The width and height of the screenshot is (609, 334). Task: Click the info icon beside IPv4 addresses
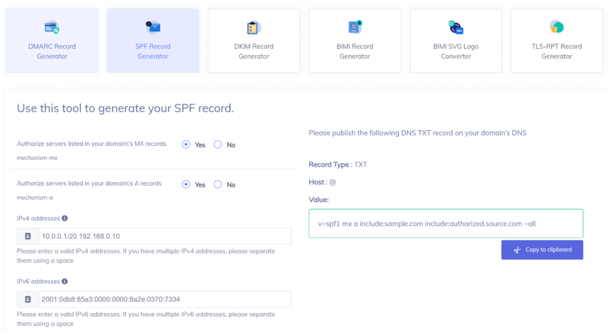tap(64, 218)
